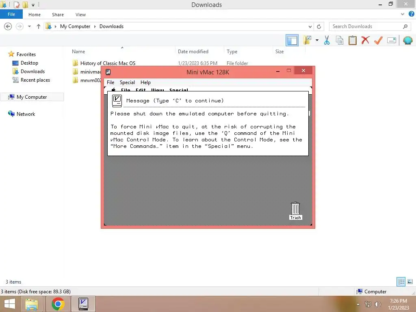The width and height of the screenshot is (416, 312).
Task: Switch to the View ribbon tab
Action: click(x=80, y=15)
